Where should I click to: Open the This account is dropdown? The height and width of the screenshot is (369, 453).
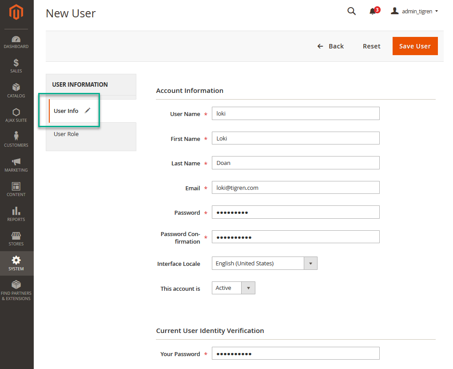tap(234, 288)
